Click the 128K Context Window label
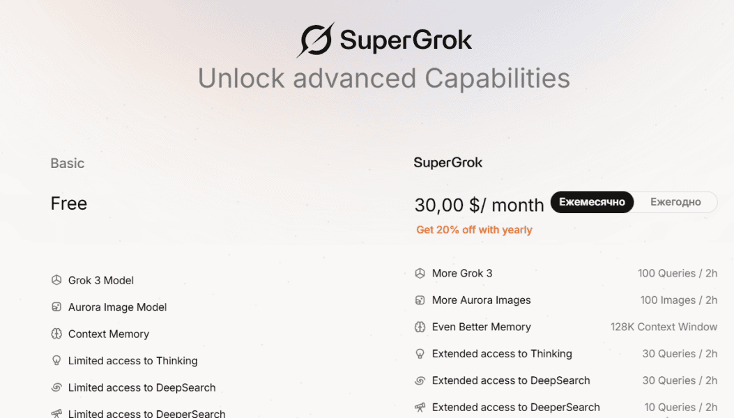 tap(664, 327)
